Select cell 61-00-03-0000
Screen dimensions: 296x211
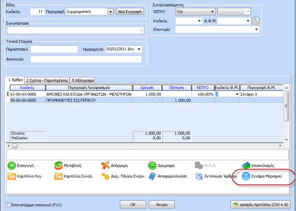(27, 94)
